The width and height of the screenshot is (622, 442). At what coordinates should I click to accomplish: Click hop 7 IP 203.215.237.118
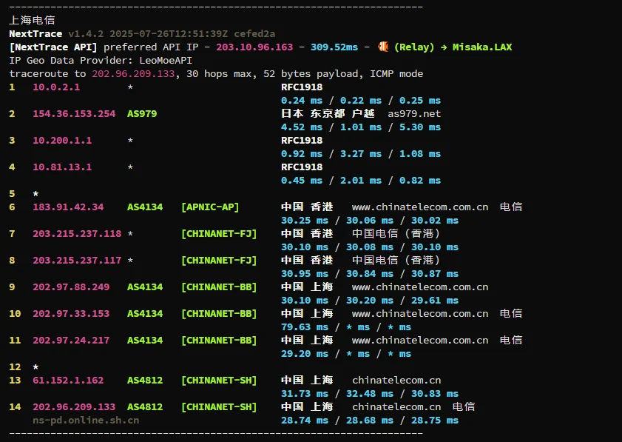pos(77,233)
